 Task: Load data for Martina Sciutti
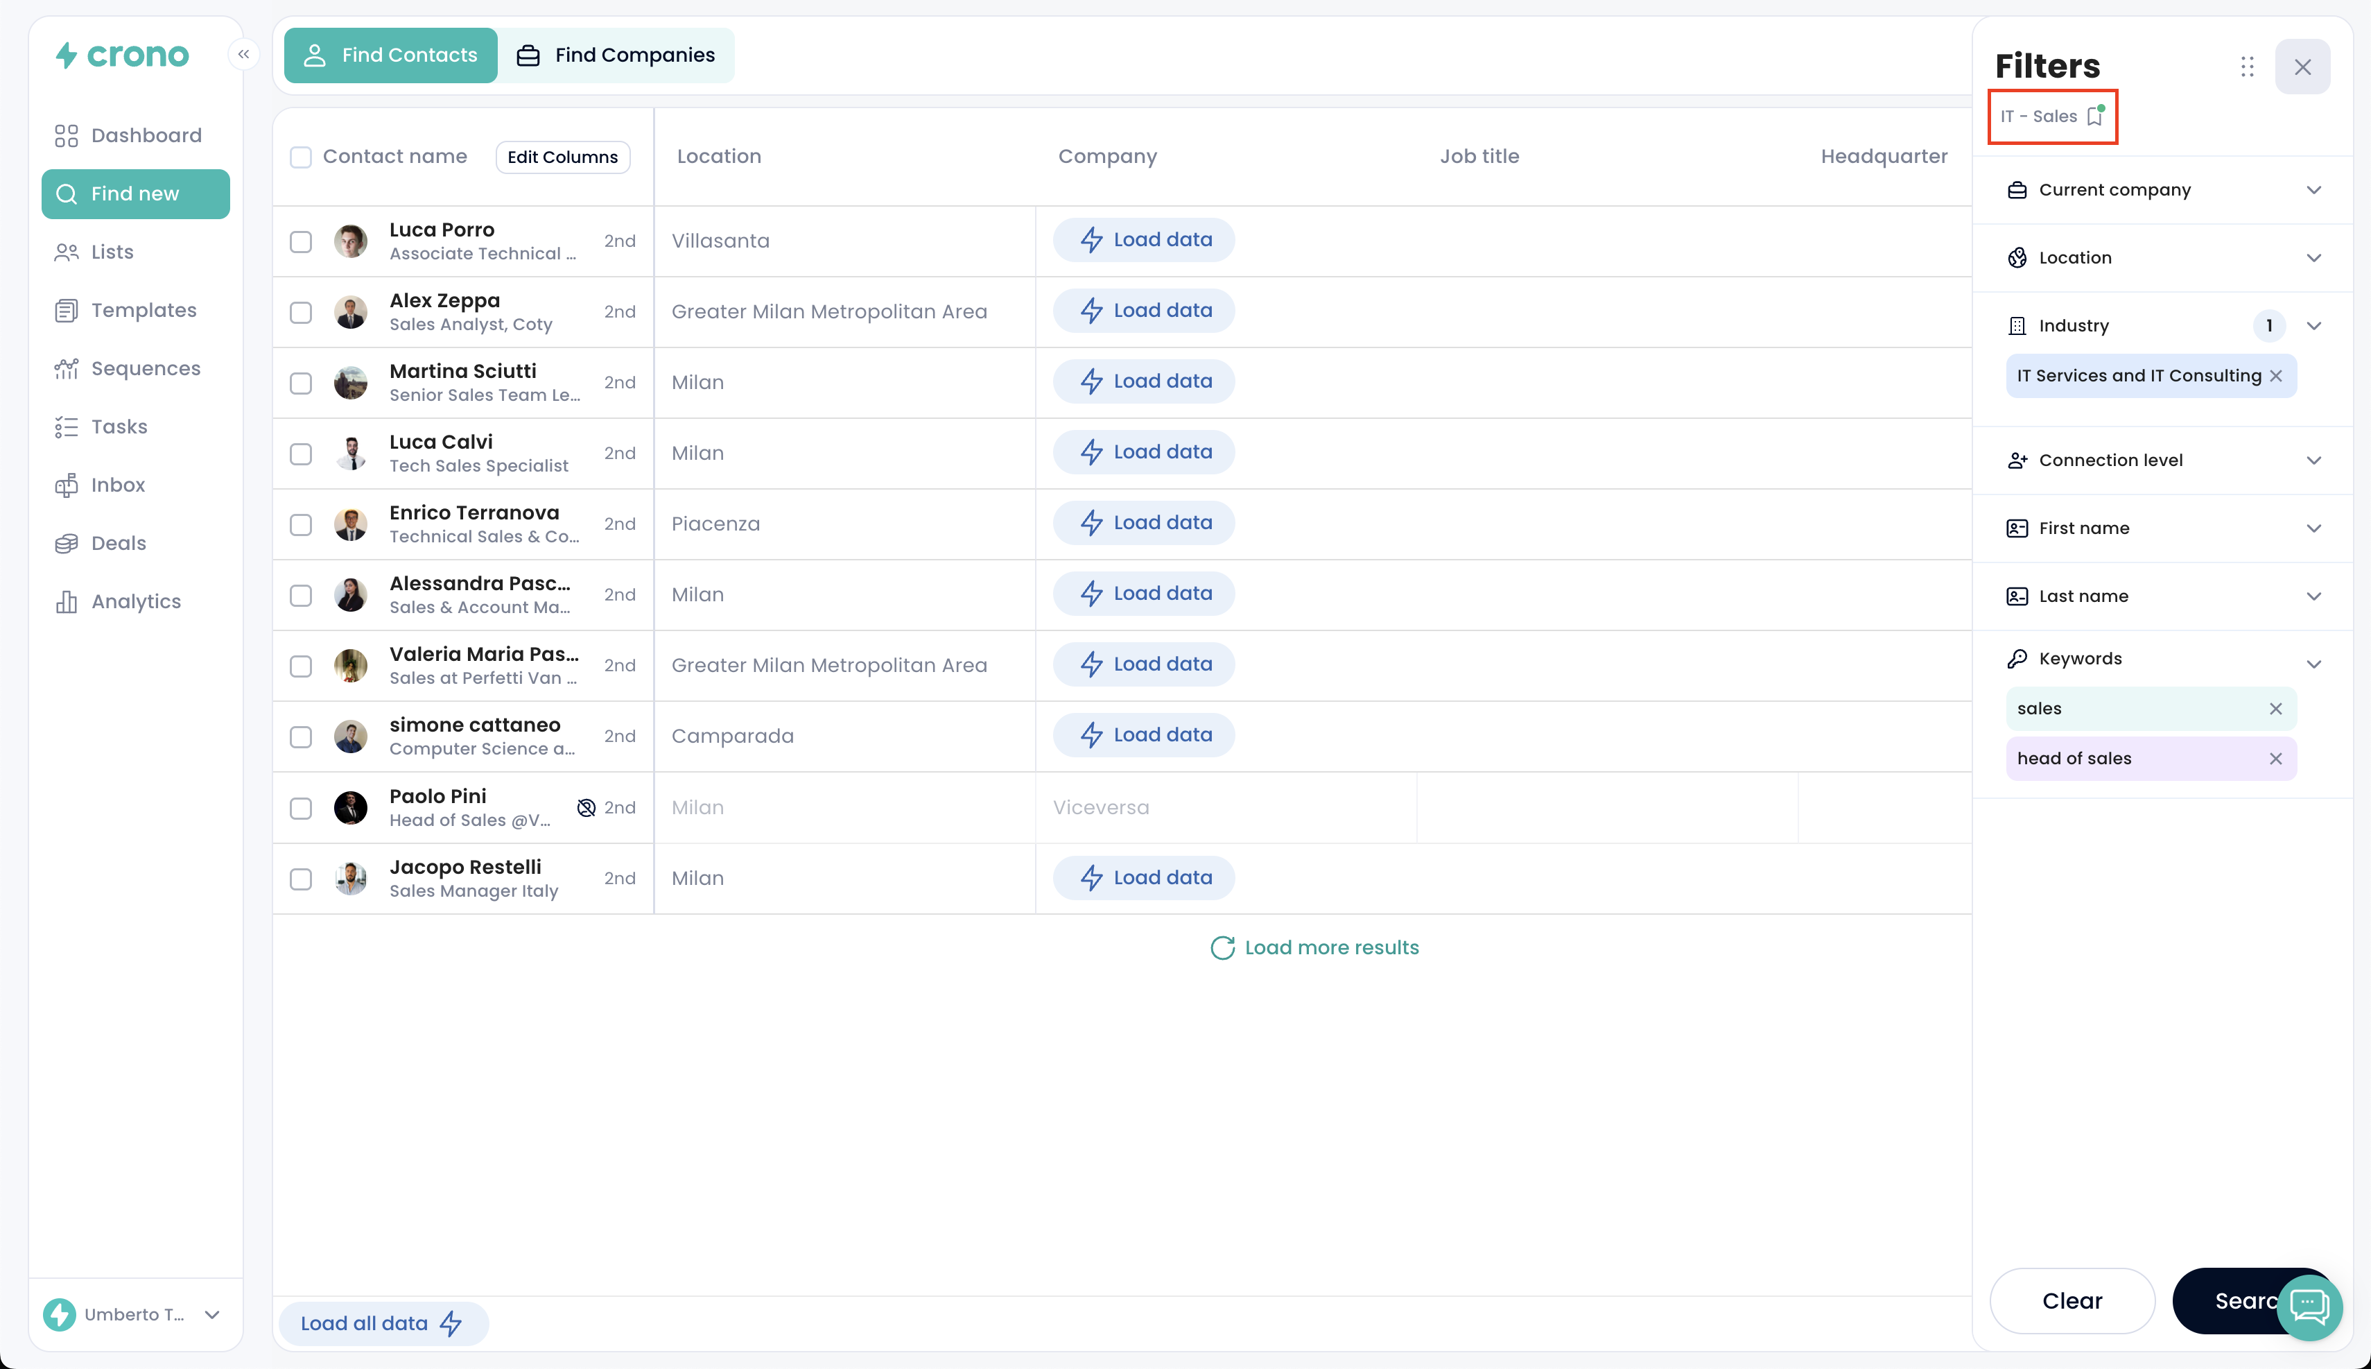1144,381
